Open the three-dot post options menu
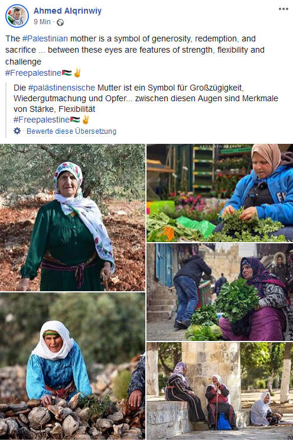293x441 pixels. (x=283, y=9)
